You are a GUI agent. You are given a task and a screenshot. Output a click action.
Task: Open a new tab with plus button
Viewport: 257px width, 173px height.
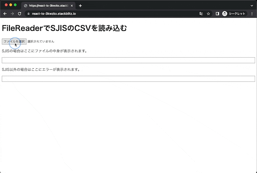(80, 6)
